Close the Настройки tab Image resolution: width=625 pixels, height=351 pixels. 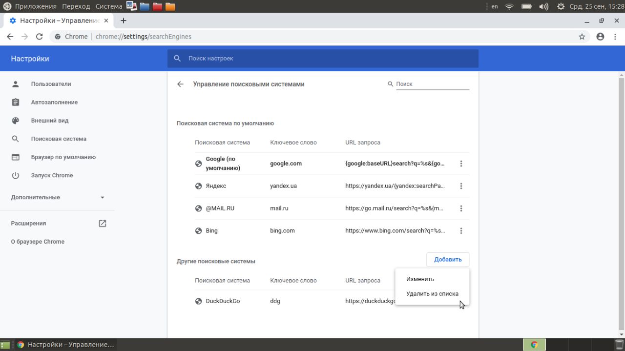106,21
